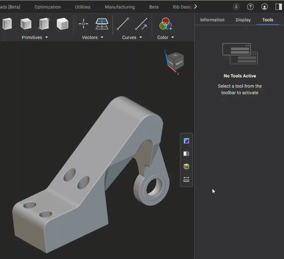Select the rounded box primitive icon
The image size is (284, 259).
click(62, 24)
